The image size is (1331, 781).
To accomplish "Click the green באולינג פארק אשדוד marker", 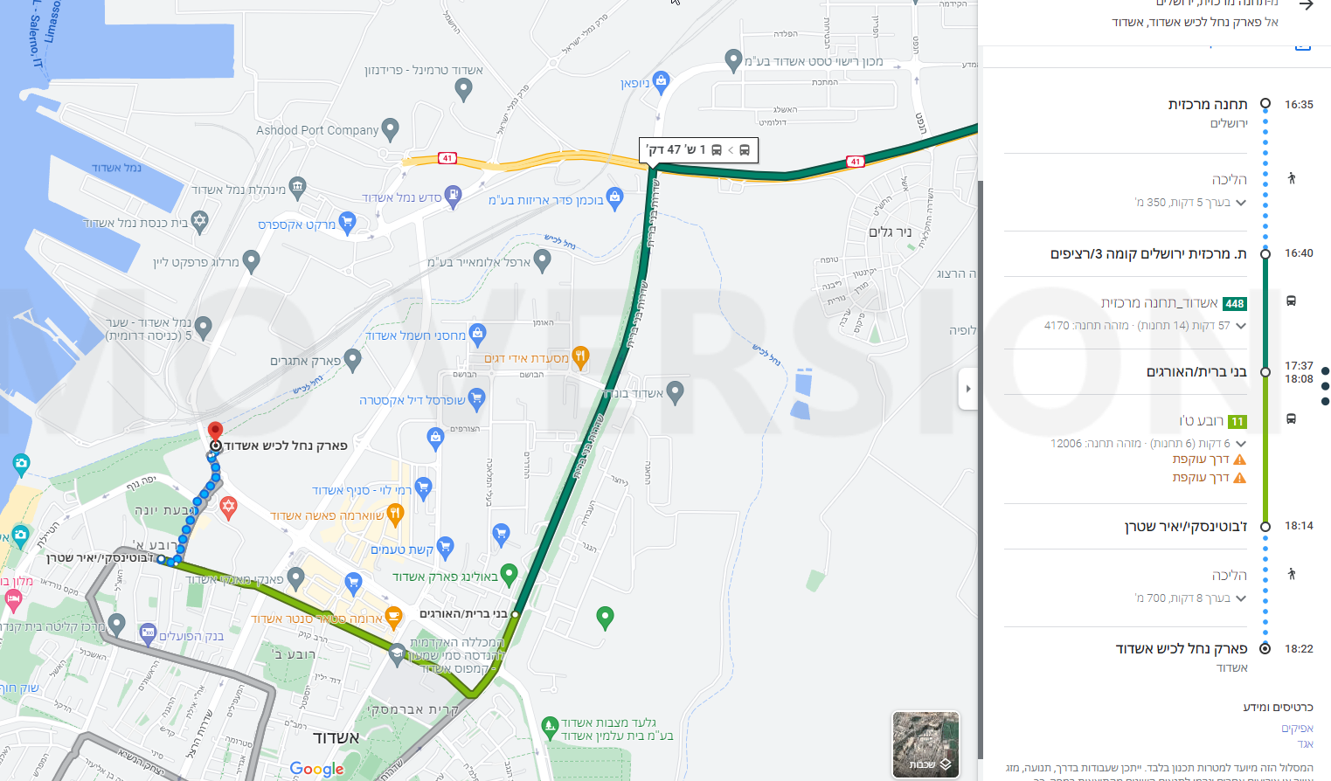I will [509, 575].
